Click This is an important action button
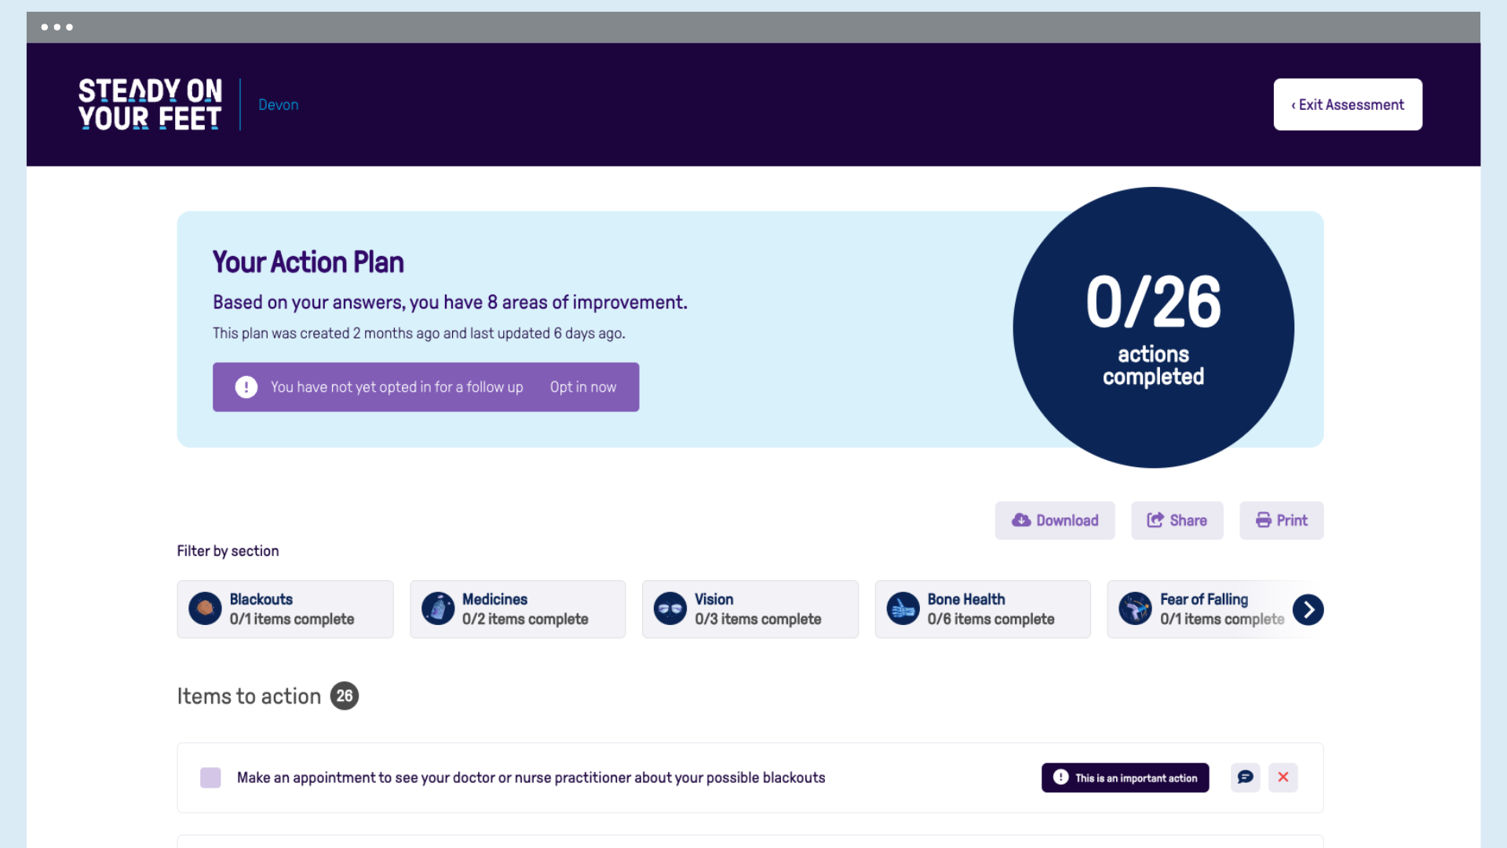 [1125, 777]
